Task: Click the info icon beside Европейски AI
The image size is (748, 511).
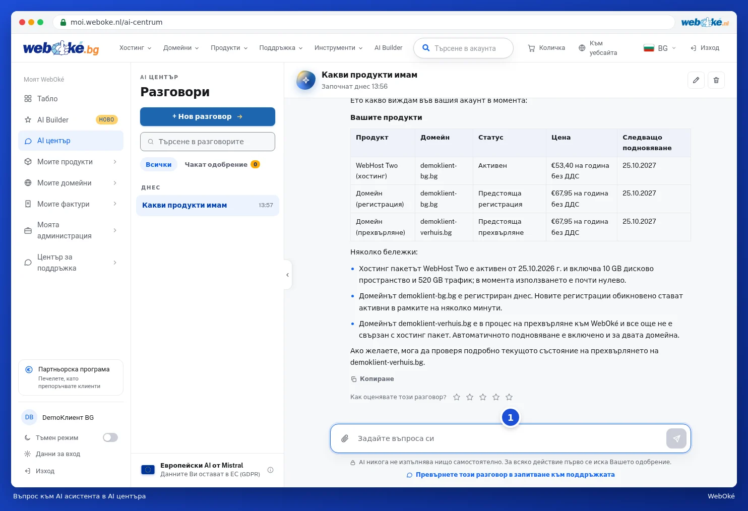Action: [x=270, y=470]
